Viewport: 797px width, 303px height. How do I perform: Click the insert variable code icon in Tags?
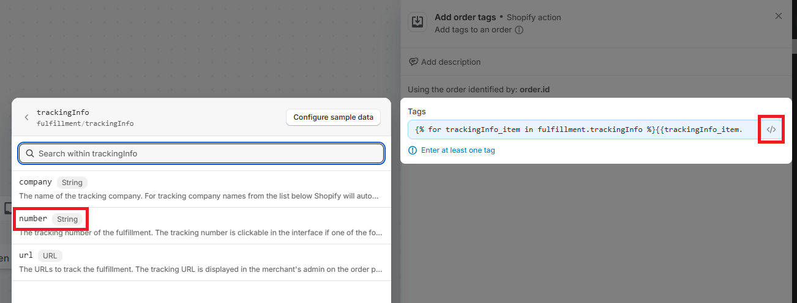771,130
